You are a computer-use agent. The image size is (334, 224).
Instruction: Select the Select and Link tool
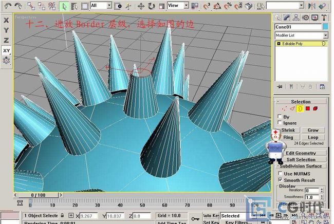[x=31, y=6]
